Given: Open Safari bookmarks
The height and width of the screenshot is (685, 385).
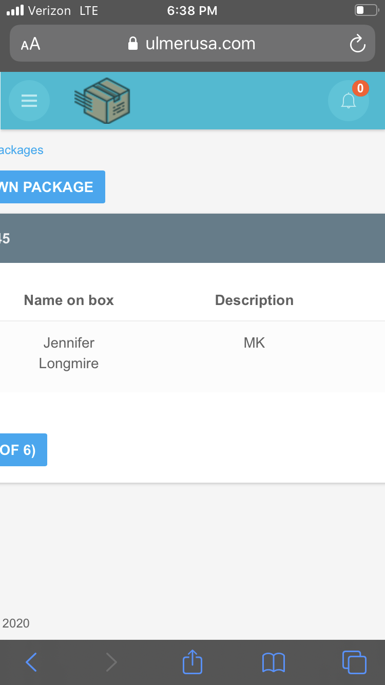Looking at the screenshot, I should click(273, 662).
